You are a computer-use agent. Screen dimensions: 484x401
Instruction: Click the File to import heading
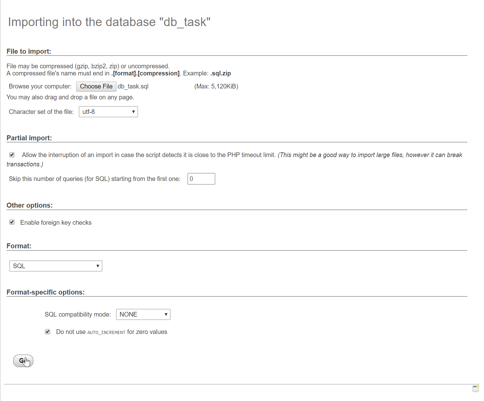(29, 51)
